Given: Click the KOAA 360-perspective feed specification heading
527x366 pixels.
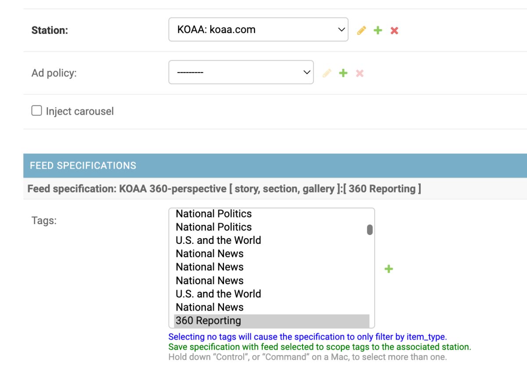Looking at the screenshot, I should pos(224,189).
